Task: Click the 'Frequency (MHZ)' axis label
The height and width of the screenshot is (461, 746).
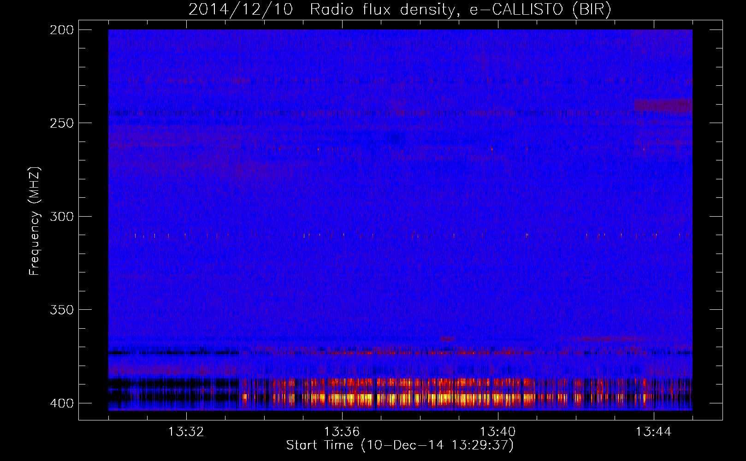Action: [35, 221]
